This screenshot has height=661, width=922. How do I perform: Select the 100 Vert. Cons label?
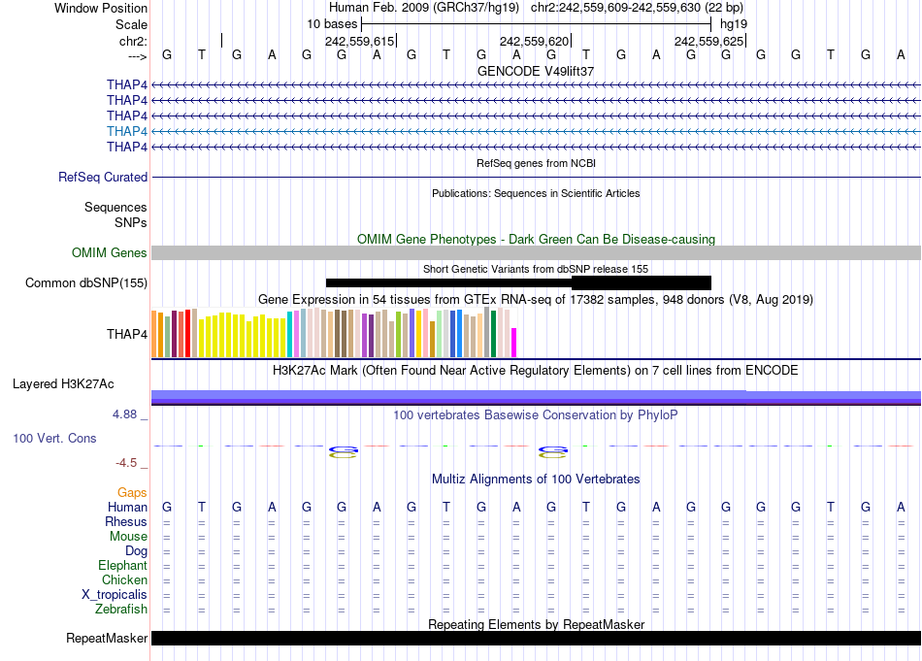tap(54, 438)
